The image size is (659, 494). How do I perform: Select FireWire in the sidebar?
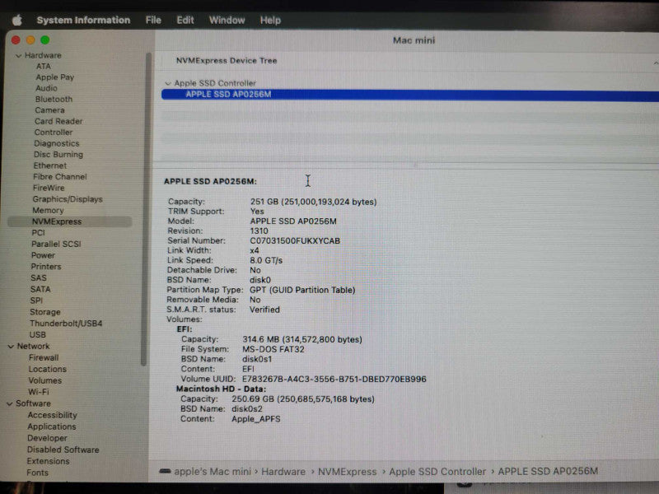click(x=49, y=188)
